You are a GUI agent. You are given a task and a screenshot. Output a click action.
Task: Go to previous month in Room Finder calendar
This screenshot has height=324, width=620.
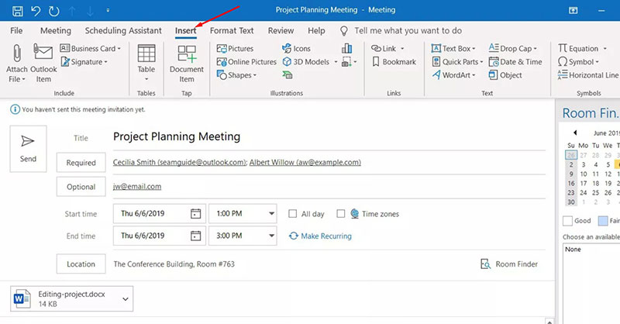[575, 133]
